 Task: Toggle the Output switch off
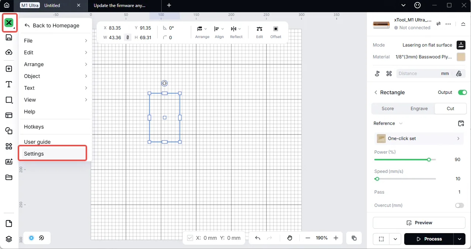(x=462, y=92)
